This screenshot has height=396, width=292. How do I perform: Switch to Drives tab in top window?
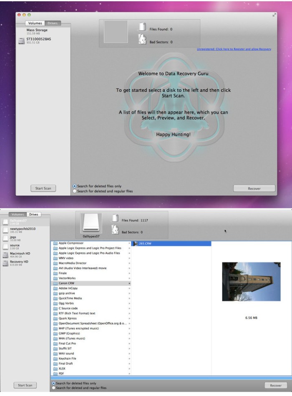(53, 23)
